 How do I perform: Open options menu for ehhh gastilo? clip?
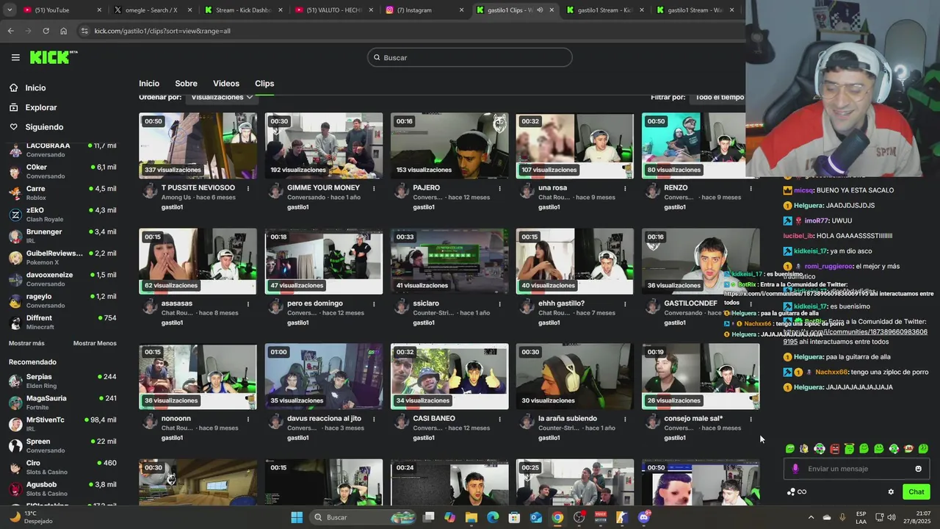click(x=625, y=303)
